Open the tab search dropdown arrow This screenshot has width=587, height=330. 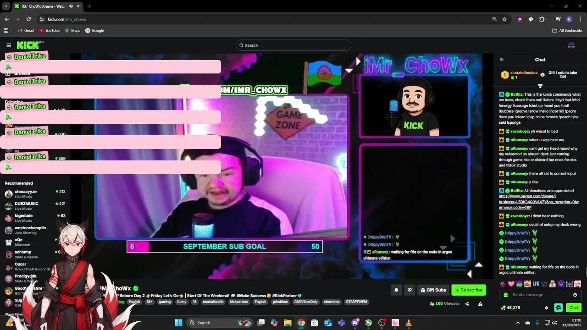click(x=6, y=6)
